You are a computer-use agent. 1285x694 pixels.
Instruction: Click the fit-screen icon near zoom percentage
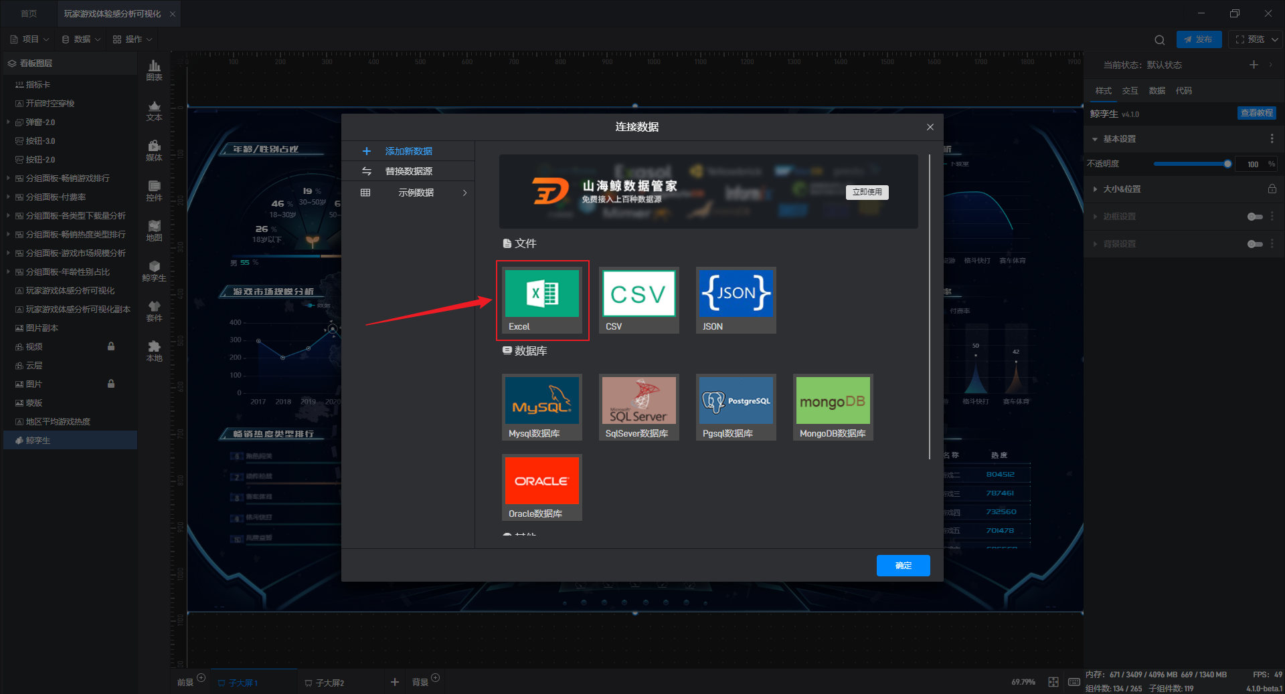(1053, 682)
